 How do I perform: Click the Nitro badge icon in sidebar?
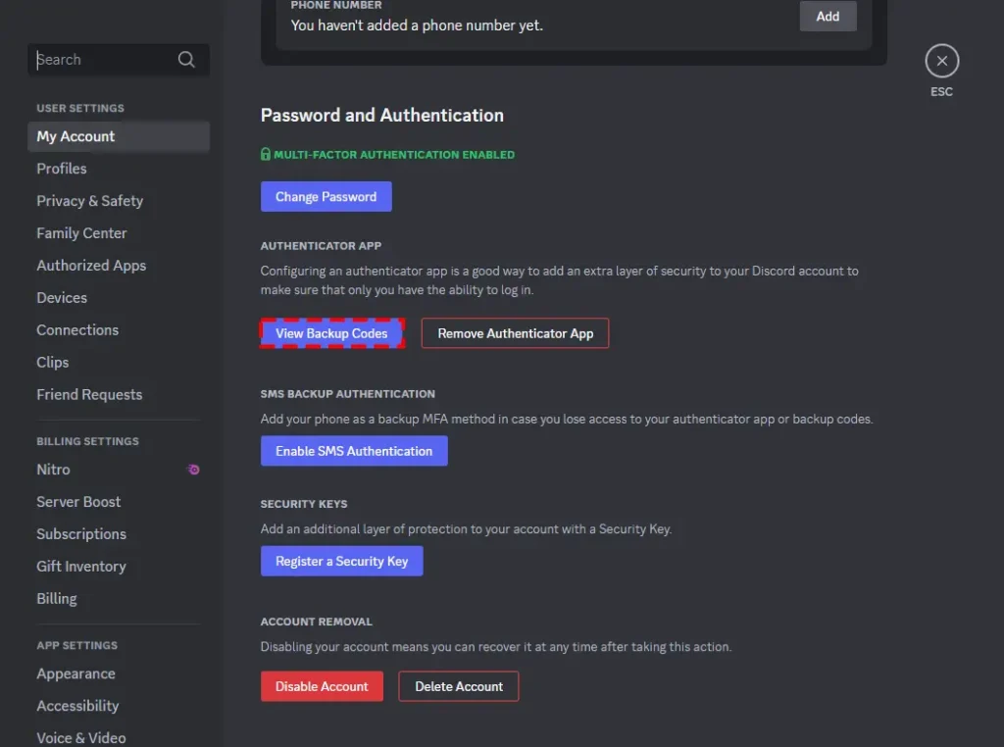pos(194,470)
